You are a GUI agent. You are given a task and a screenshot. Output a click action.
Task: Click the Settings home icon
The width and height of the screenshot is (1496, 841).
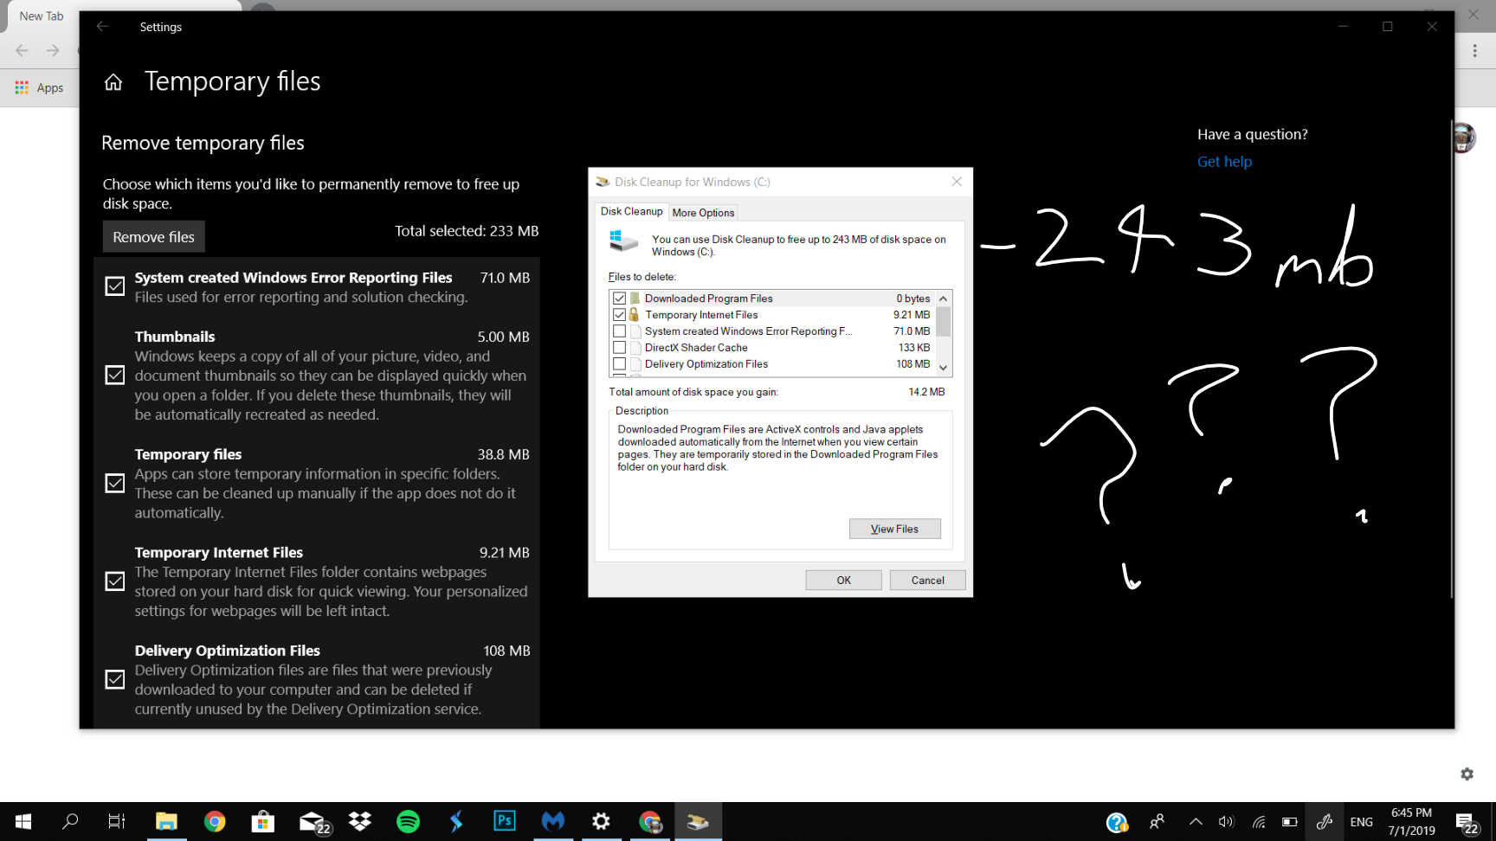tap(113, 82)
